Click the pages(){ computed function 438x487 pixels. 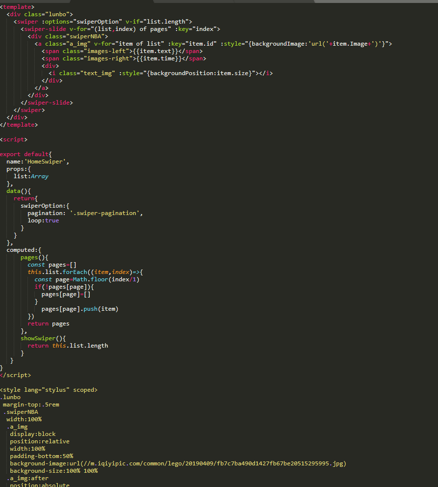[x=34, y=257]
